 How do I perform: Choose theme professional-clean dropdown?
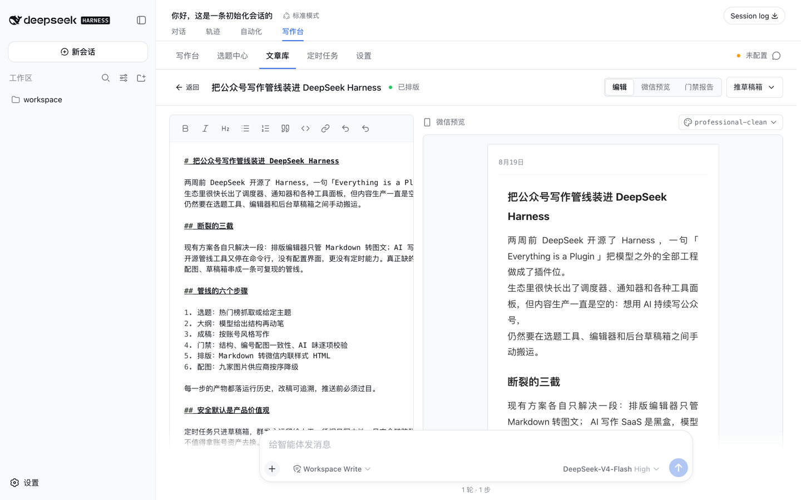730,122
